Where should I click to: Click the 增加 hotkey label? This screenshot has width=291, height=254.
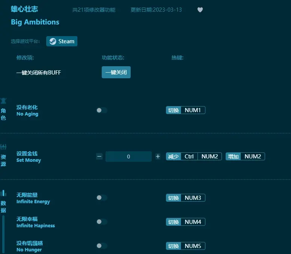tap(233, 157)
